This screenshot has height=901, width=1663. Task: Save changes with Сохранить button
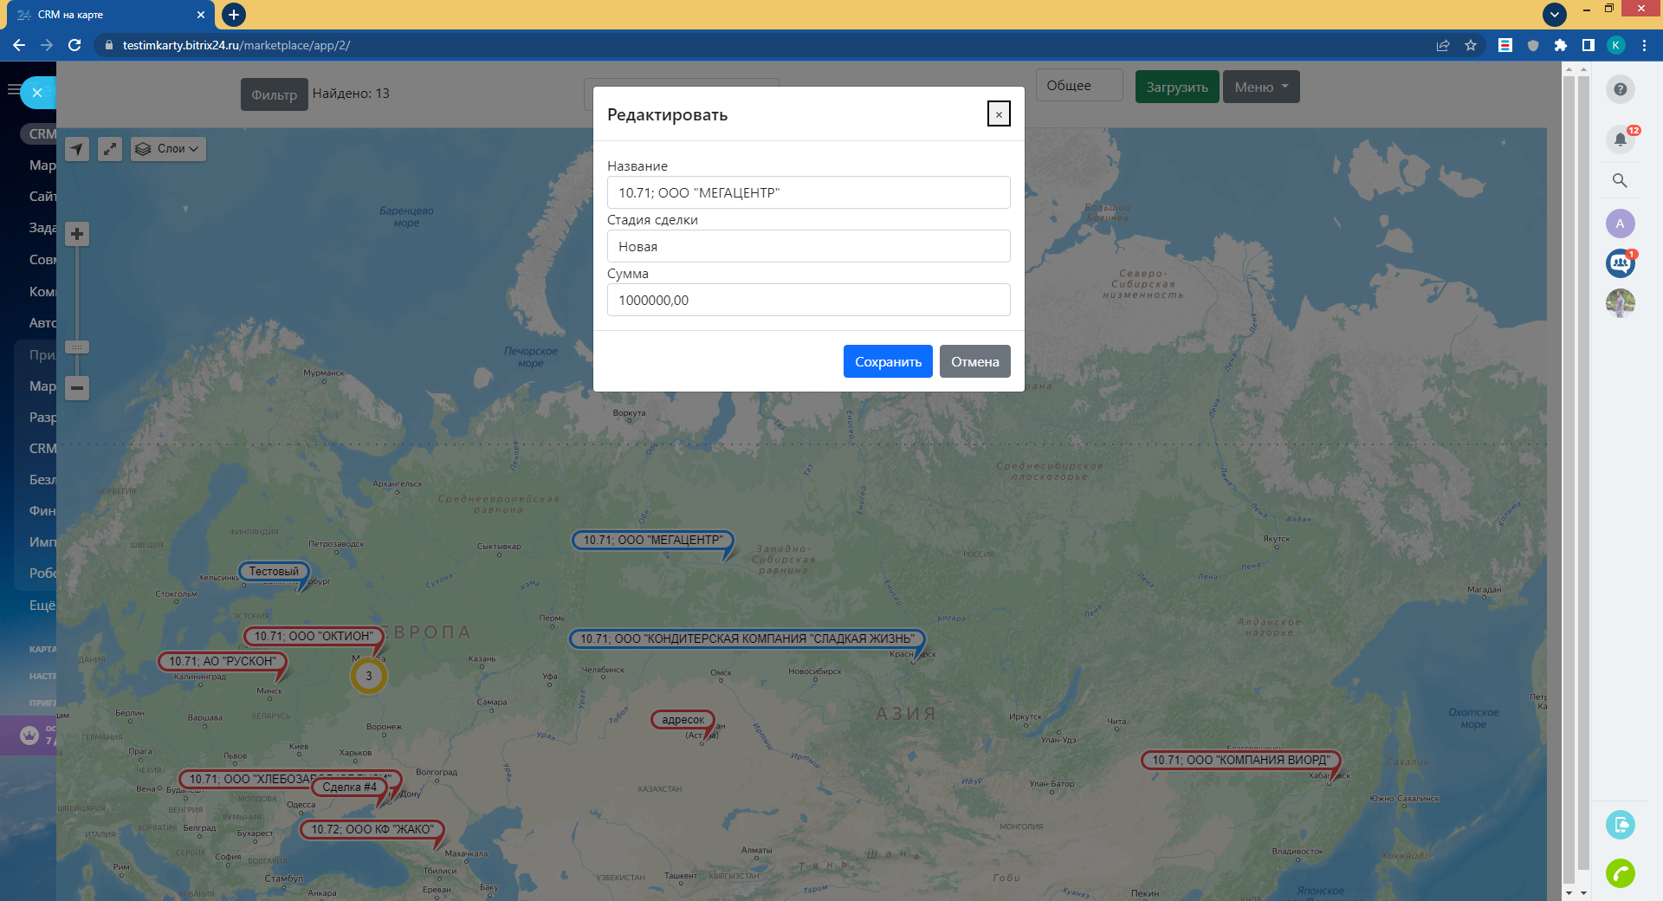coord(888,361)
